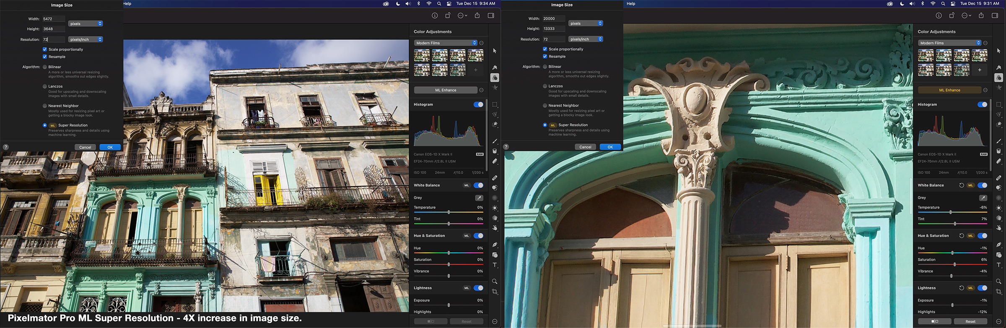Image resolution: width=1006 pixels, height=328 pixels.
Task: Confirm OK in left Image Size dialog
Action: (110, 147)
